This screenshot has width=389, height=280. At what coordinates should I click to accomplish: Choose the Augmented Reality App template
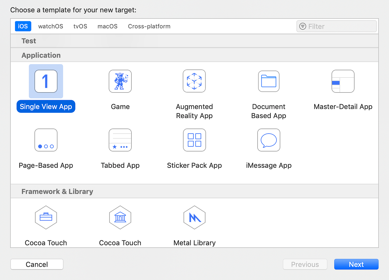coord(194,81)
